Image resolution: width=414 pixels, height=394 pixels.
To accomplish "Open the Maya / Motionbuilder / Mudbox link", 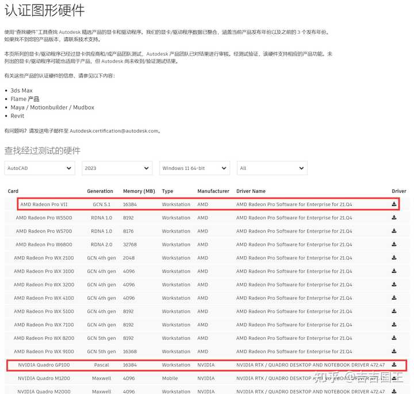I will [52, 107].
